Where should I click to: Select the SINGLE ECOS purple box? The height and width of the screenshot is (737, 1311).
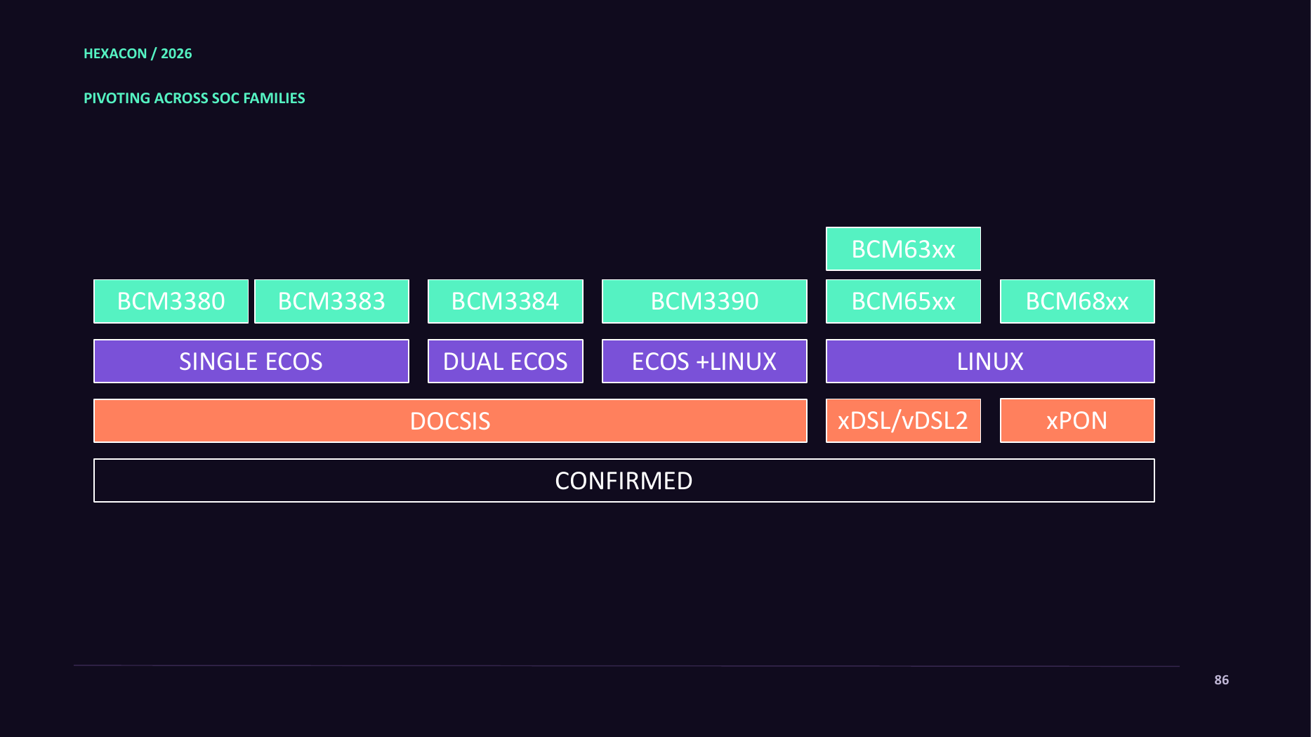pyautogui.click(x=251, y=361)
